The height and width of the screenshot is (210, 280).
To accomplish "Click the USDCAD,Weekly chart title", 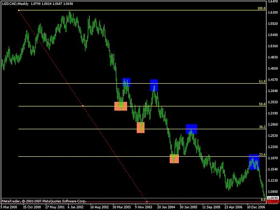I will [15, 4].
